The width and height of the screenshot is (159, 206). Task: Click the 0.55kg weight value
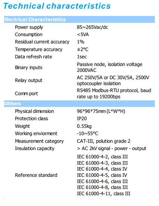[x=84, y=126]
